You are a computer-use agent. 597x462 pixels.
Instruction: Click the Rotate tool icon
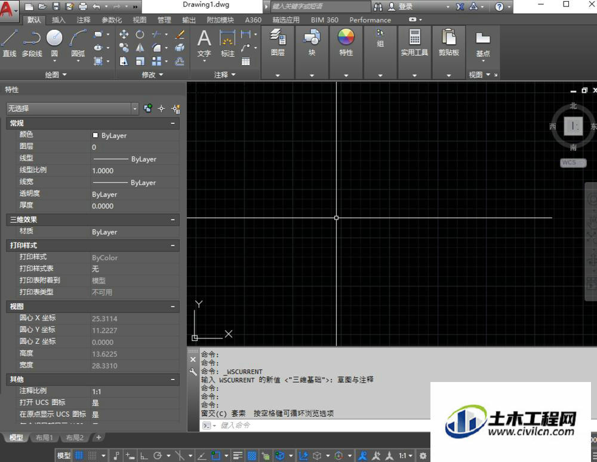(x=140, y=35)
